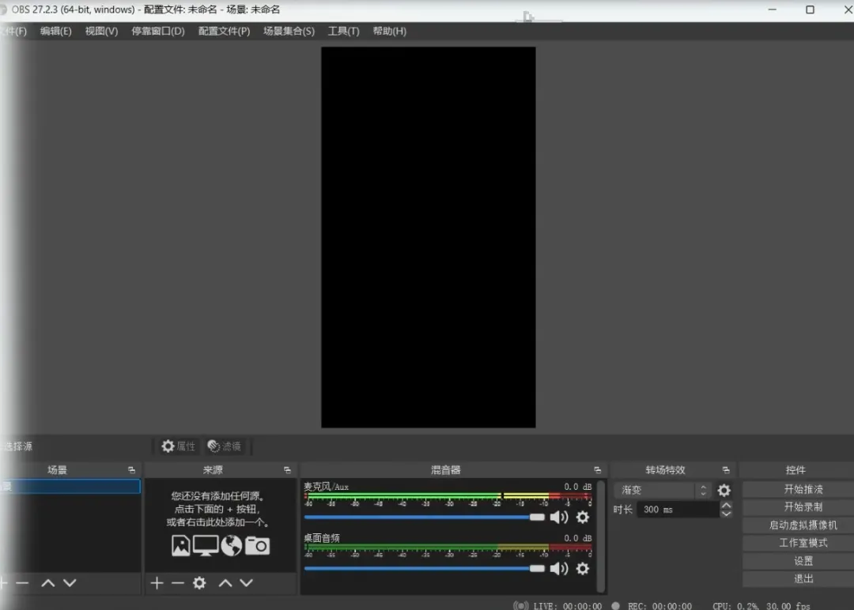Toggle 工作室模式 on
Viewport: 854px width, 610px height.
(803, 543)
